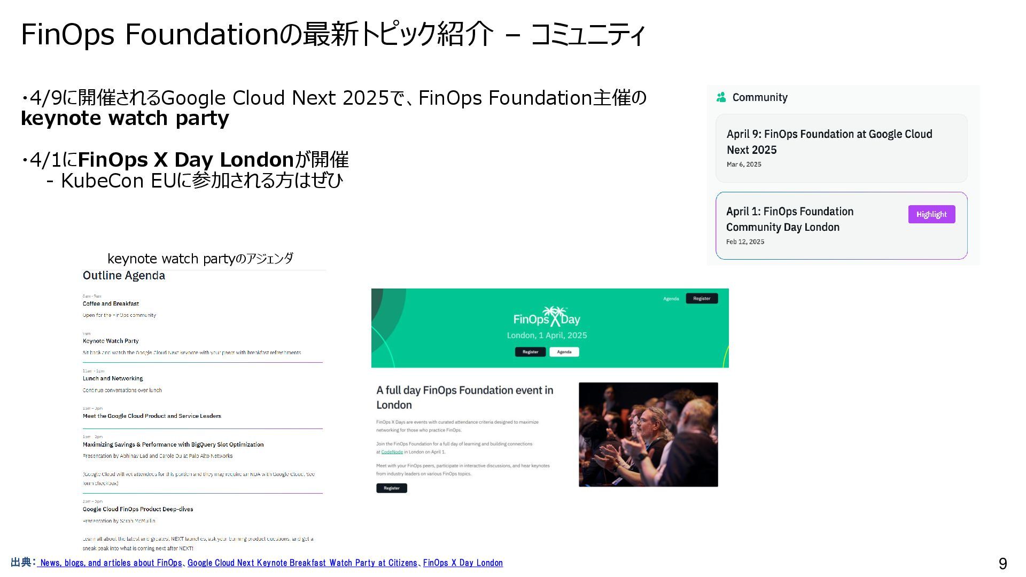Viewport: 1026px width, 577px height.
Task: Click the 'Mar 6, 2025' date
Action: [744, 164]
